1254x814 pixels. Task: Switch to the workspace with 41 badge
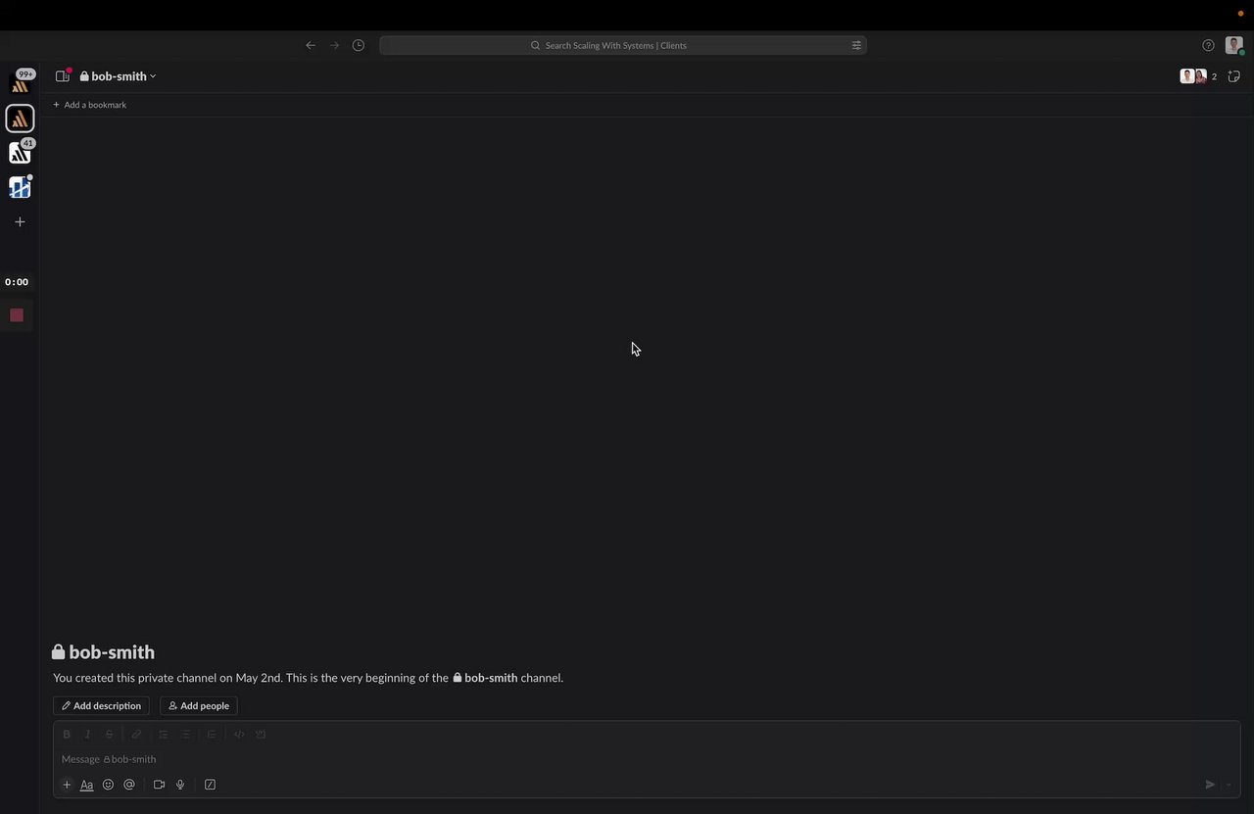click(20, 153)
